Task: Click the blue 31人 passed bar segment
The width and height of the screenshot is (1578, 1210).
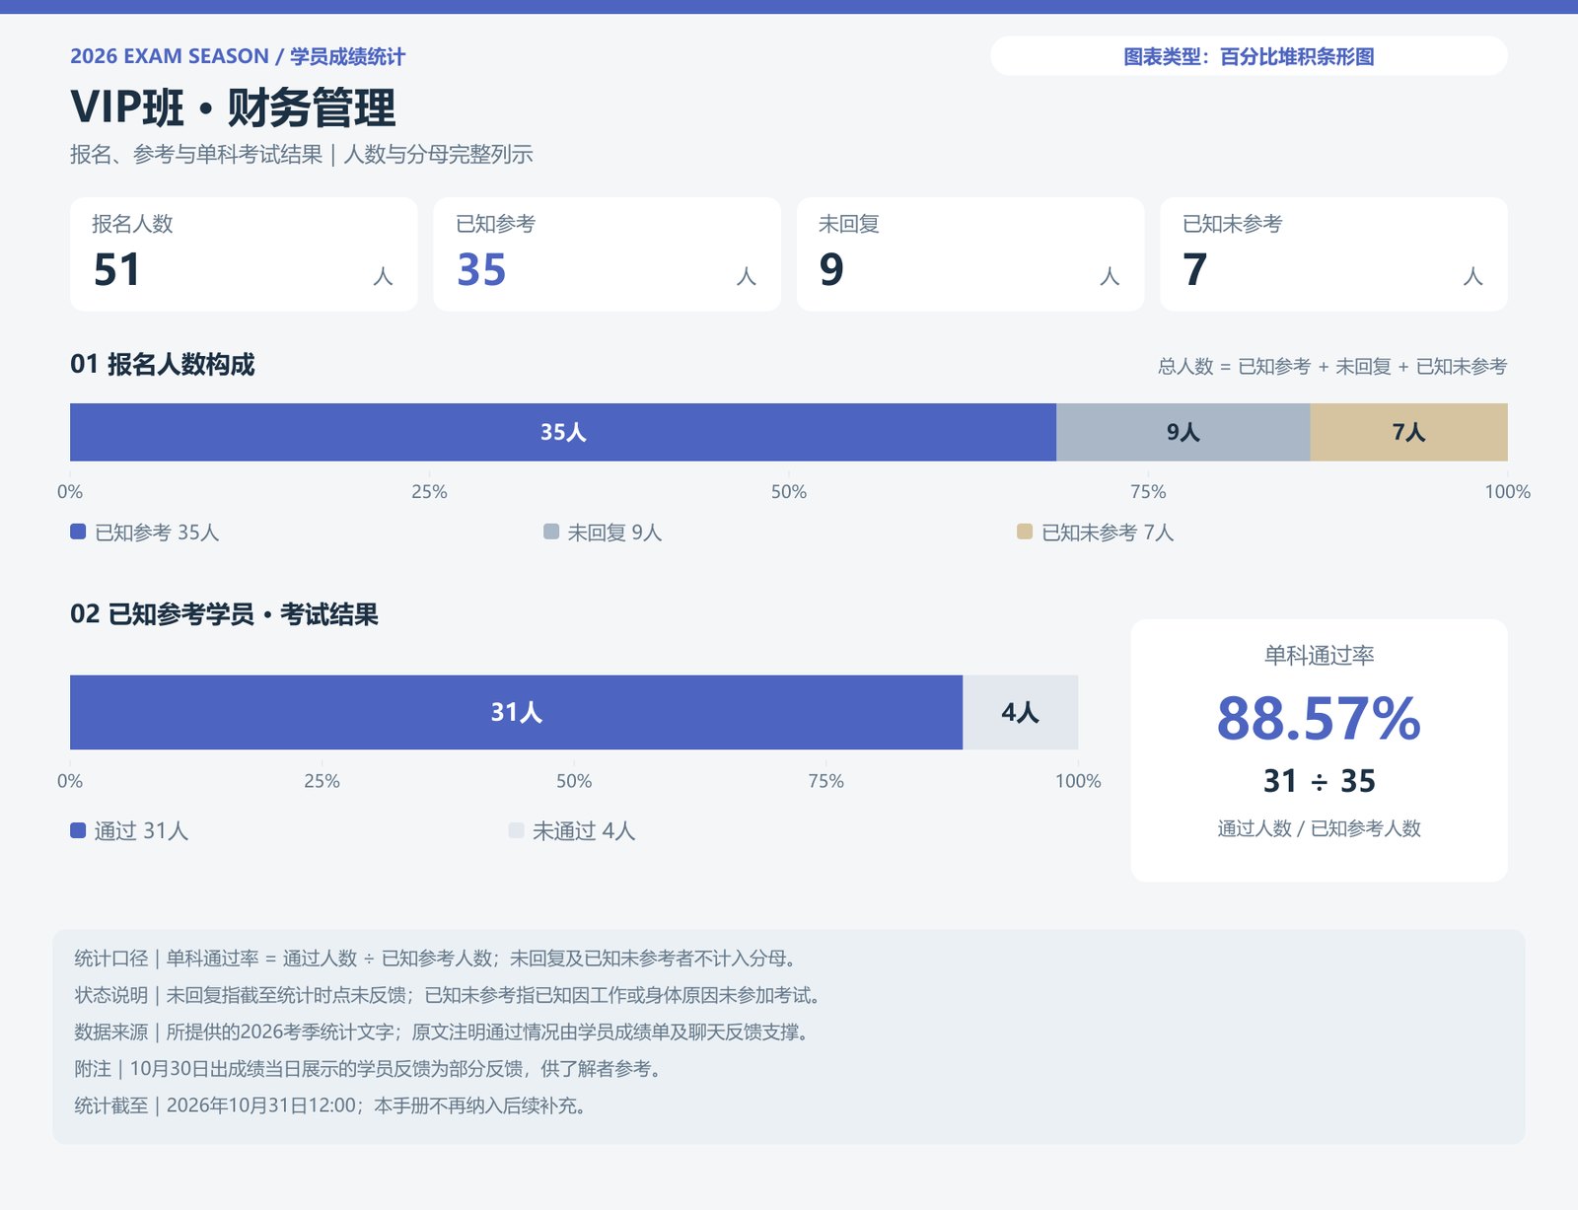Action: tap(516, 712)
